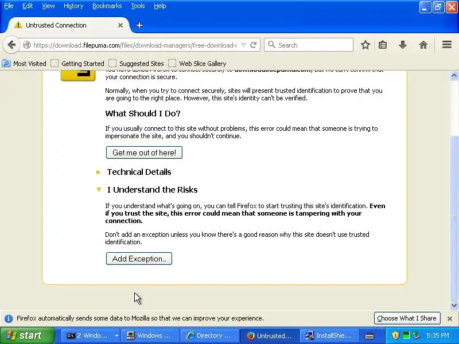The width and height of the screenshot is (459, 344).
Task: Open URL history dropdown arrow
Action: (x=243, y=45)
